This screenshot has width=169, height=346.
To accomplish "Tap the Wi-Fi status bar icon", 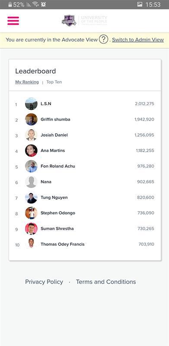I will [x=35, y=4].
